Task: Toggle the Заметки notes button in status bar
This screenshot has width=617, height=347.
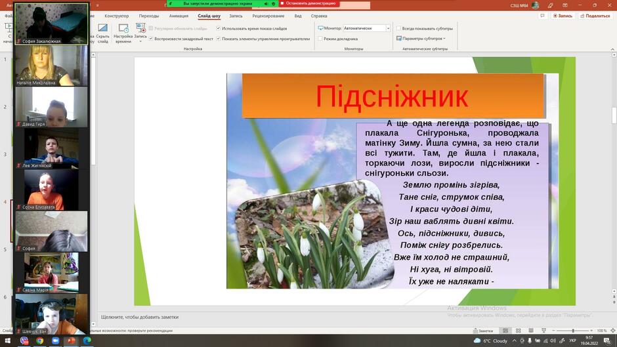Action: click(x=483, y=331)
